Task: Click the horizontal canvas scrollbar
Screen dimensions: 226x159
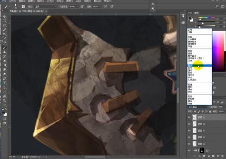Action: [x=95, y=157]
